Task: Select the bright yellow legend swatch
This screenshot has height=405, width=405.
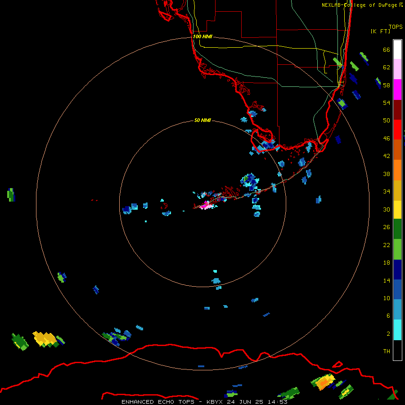Action: [x=397, y=210]
